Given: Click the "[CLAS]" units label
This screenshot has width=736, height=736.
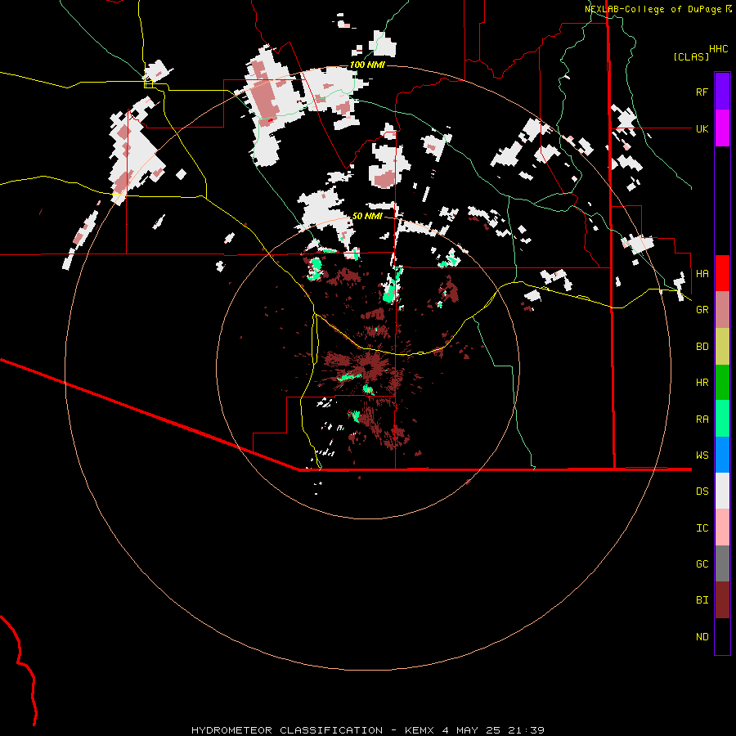Looking at the screenshot, I should click(x=691, y=57).
